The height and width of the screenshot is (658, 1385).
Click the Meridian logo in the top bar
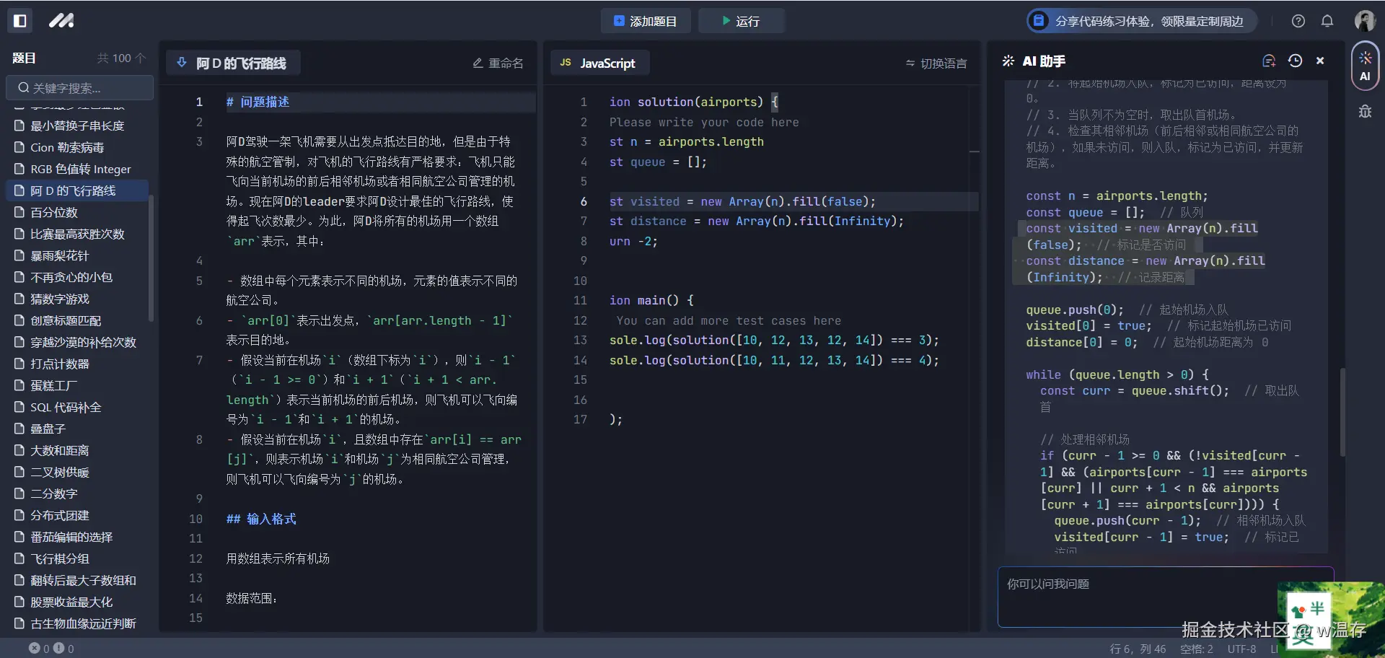pos(61,21)
